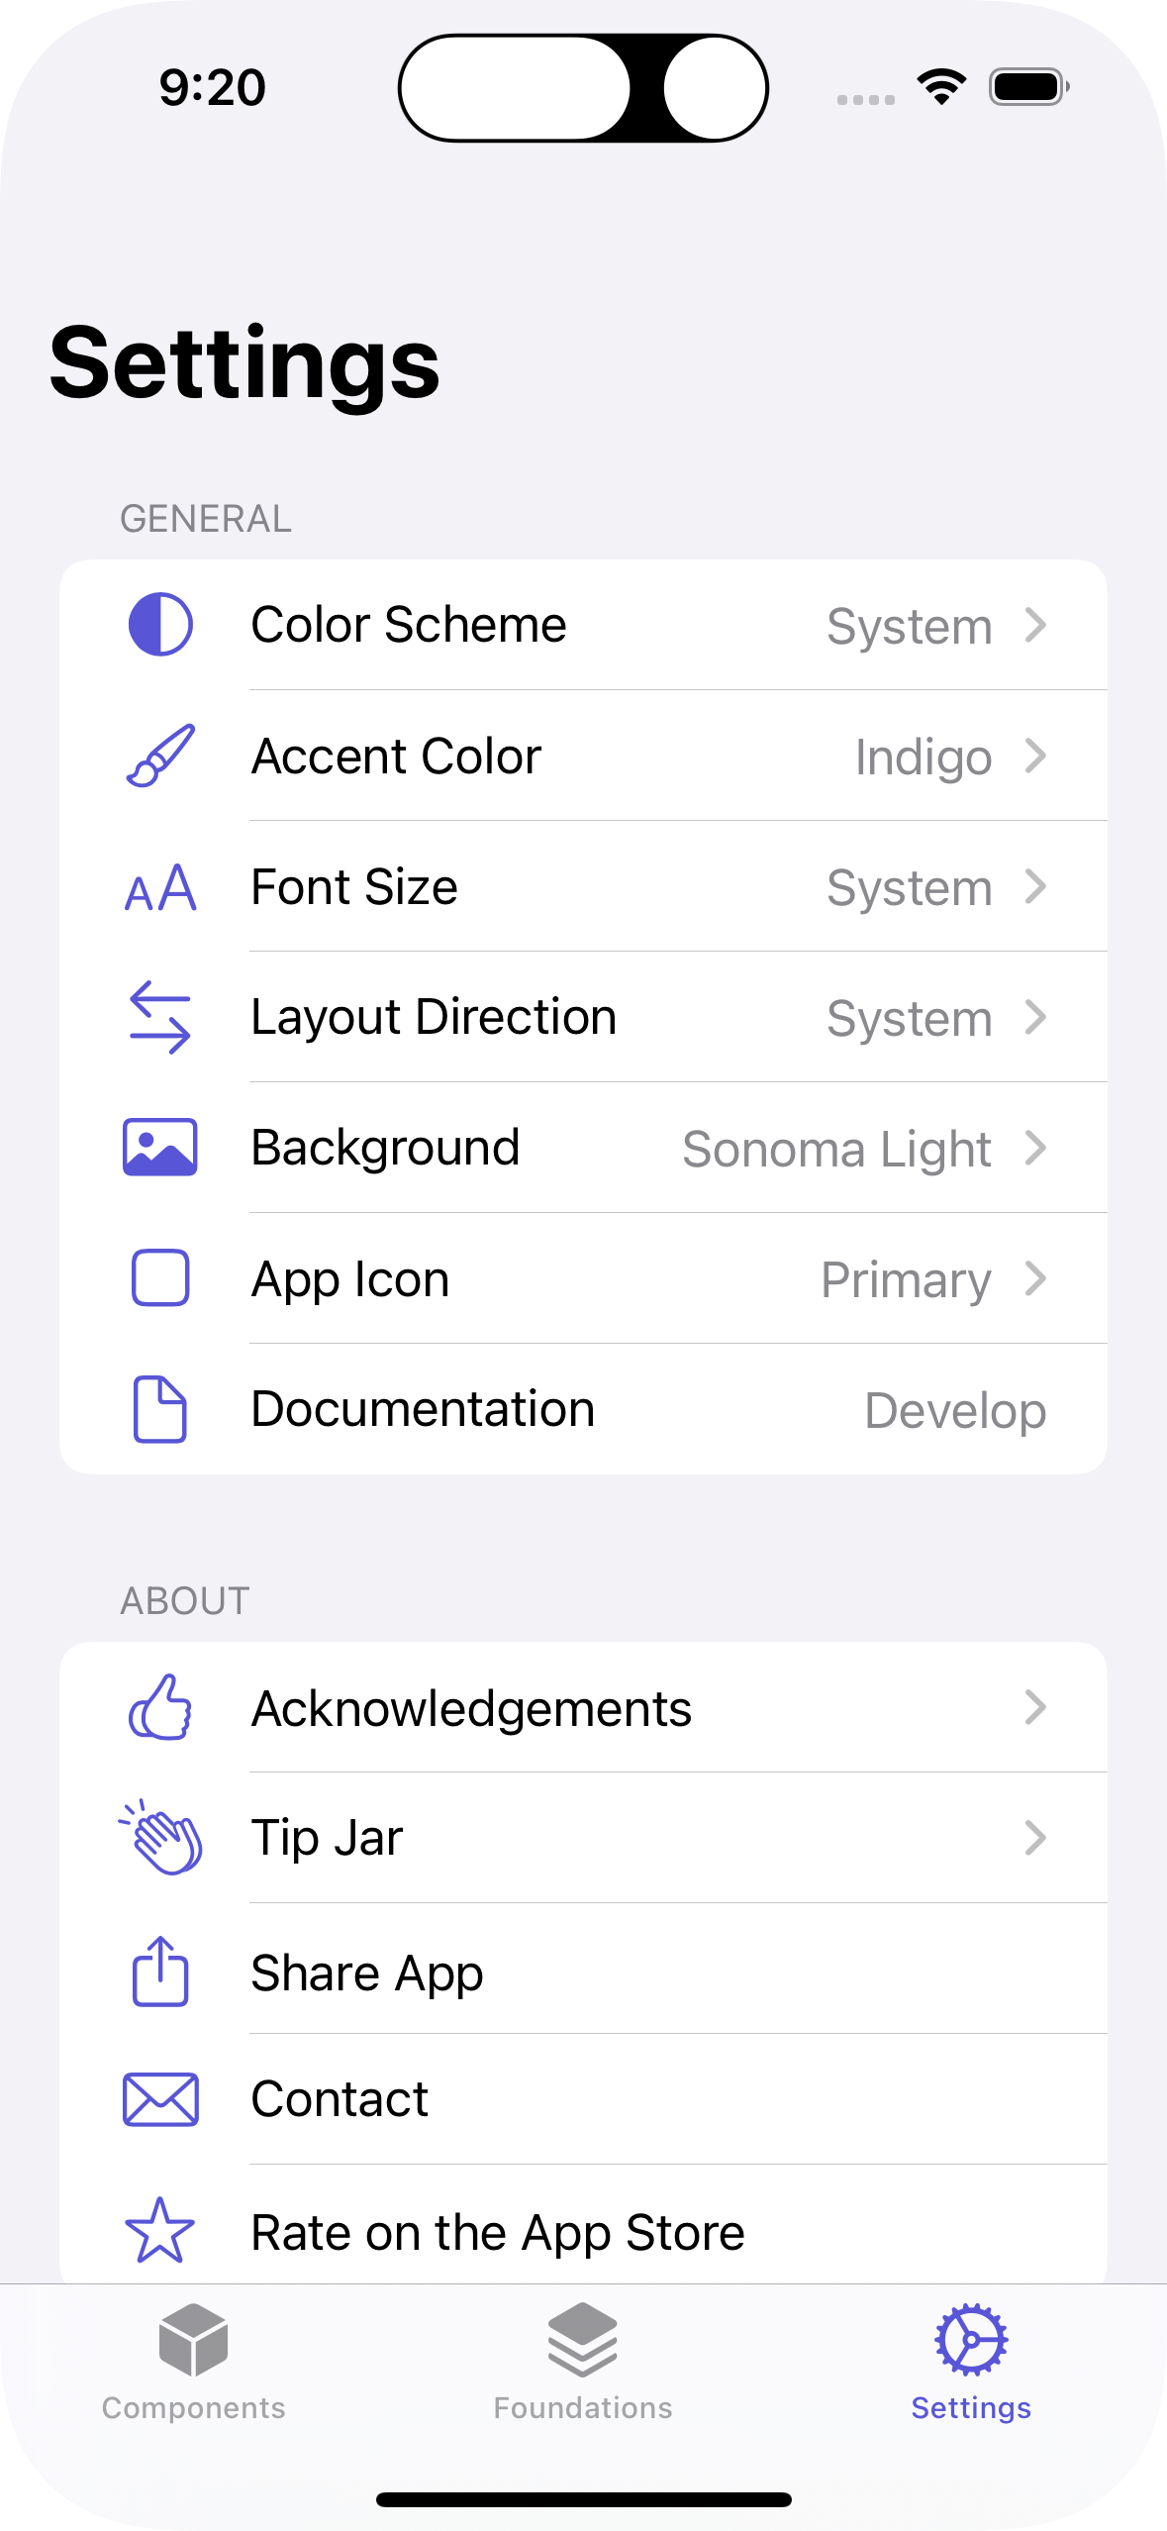Viewport: 1167px width, 2531px height.
Task: Tap the Documentation page icon
Action: tap(160, 1409)
